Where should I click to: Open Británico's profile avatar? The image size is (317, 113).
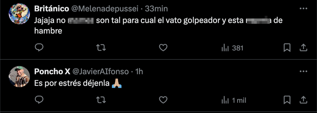[x=19, y=14]
